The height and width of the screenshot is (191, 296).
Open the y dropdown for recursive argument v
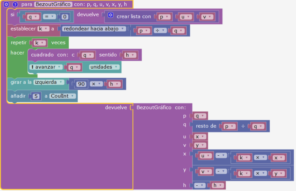pyautogui.click(x=201, y=145)
